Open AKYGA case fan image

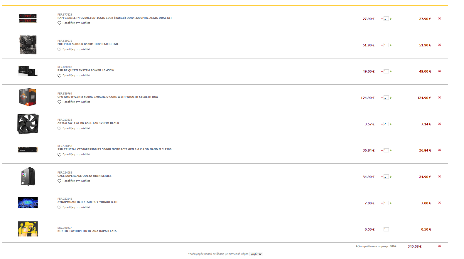[28, 124]
